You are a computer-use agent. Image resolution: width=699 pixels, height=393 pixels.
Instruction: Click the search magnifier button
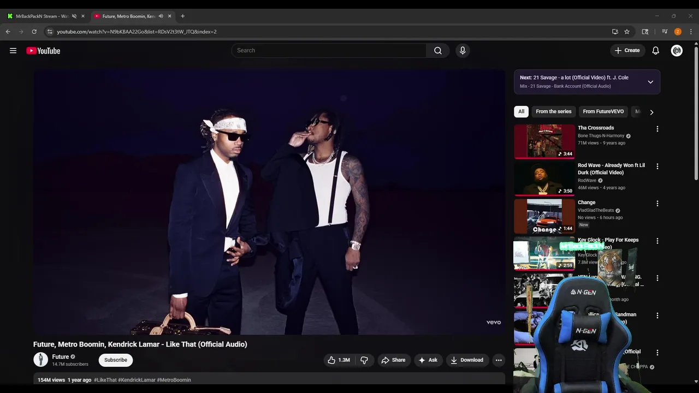[438, 50]
